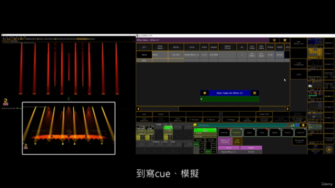The height and width of the screenshot is (188, 335).
Task: Click the green executor labeled Songs
Action: 168,127
